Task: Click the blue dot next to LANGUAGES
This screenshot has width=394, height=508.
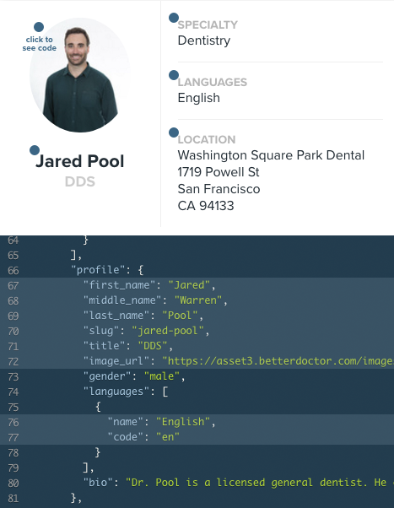Action: coord(174,75)
